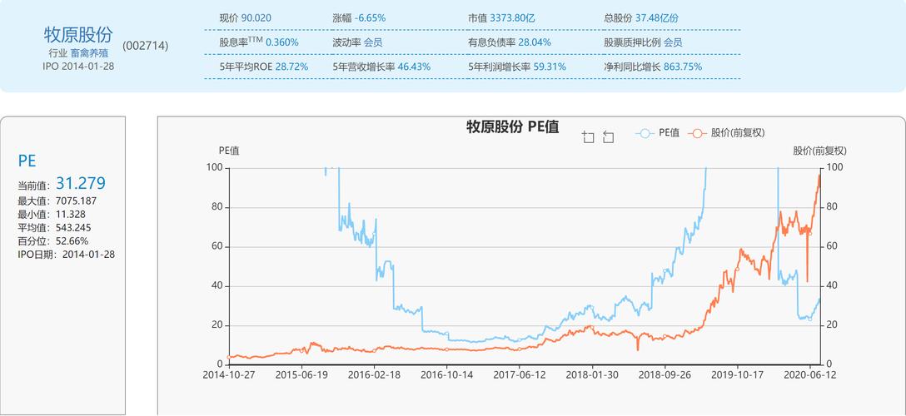Click the 有息负债率 28.04% value
The height and width of the screenshot is (416, 906).
pos(535,42)
